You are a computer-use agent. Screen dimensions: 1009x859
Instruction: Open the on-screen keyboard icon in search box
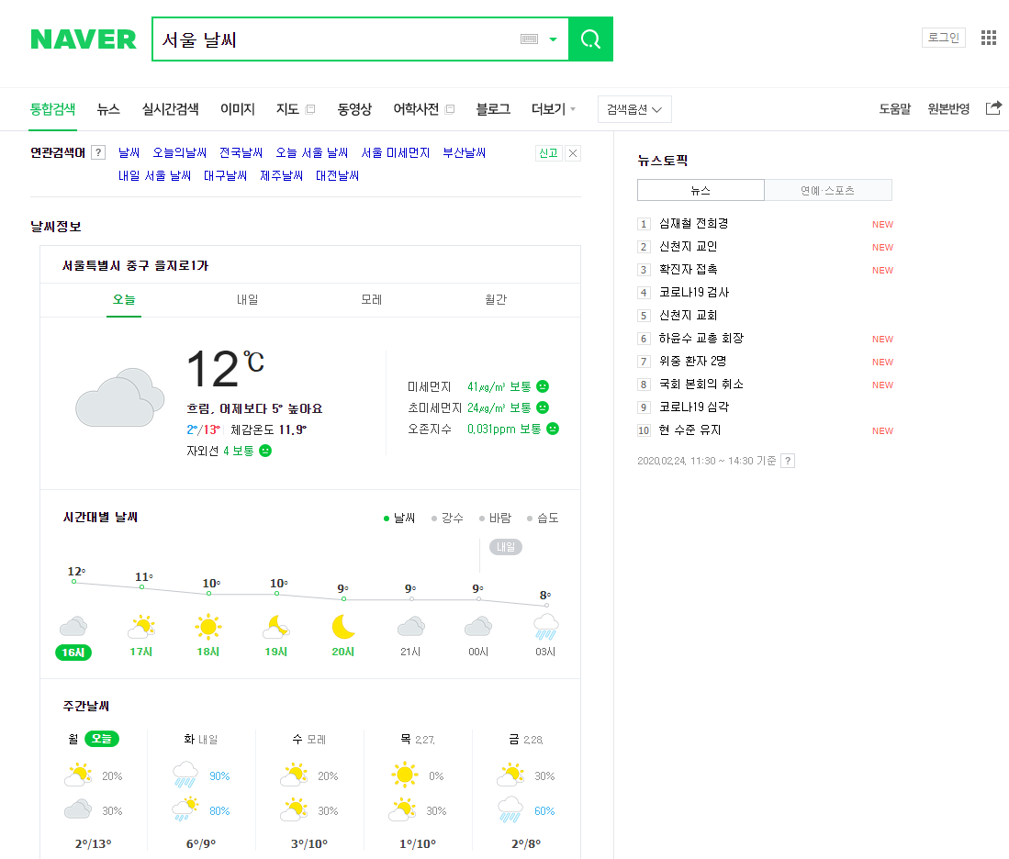[x=529, y=39]
